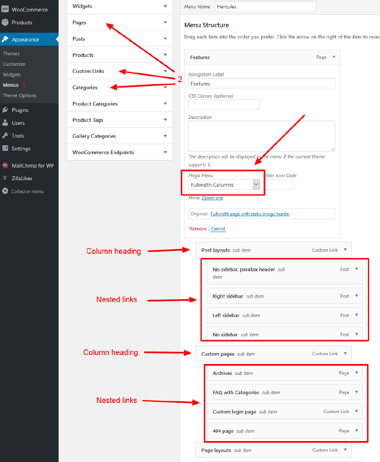Open the Widgets submenu under Appearance

[12, 75]
